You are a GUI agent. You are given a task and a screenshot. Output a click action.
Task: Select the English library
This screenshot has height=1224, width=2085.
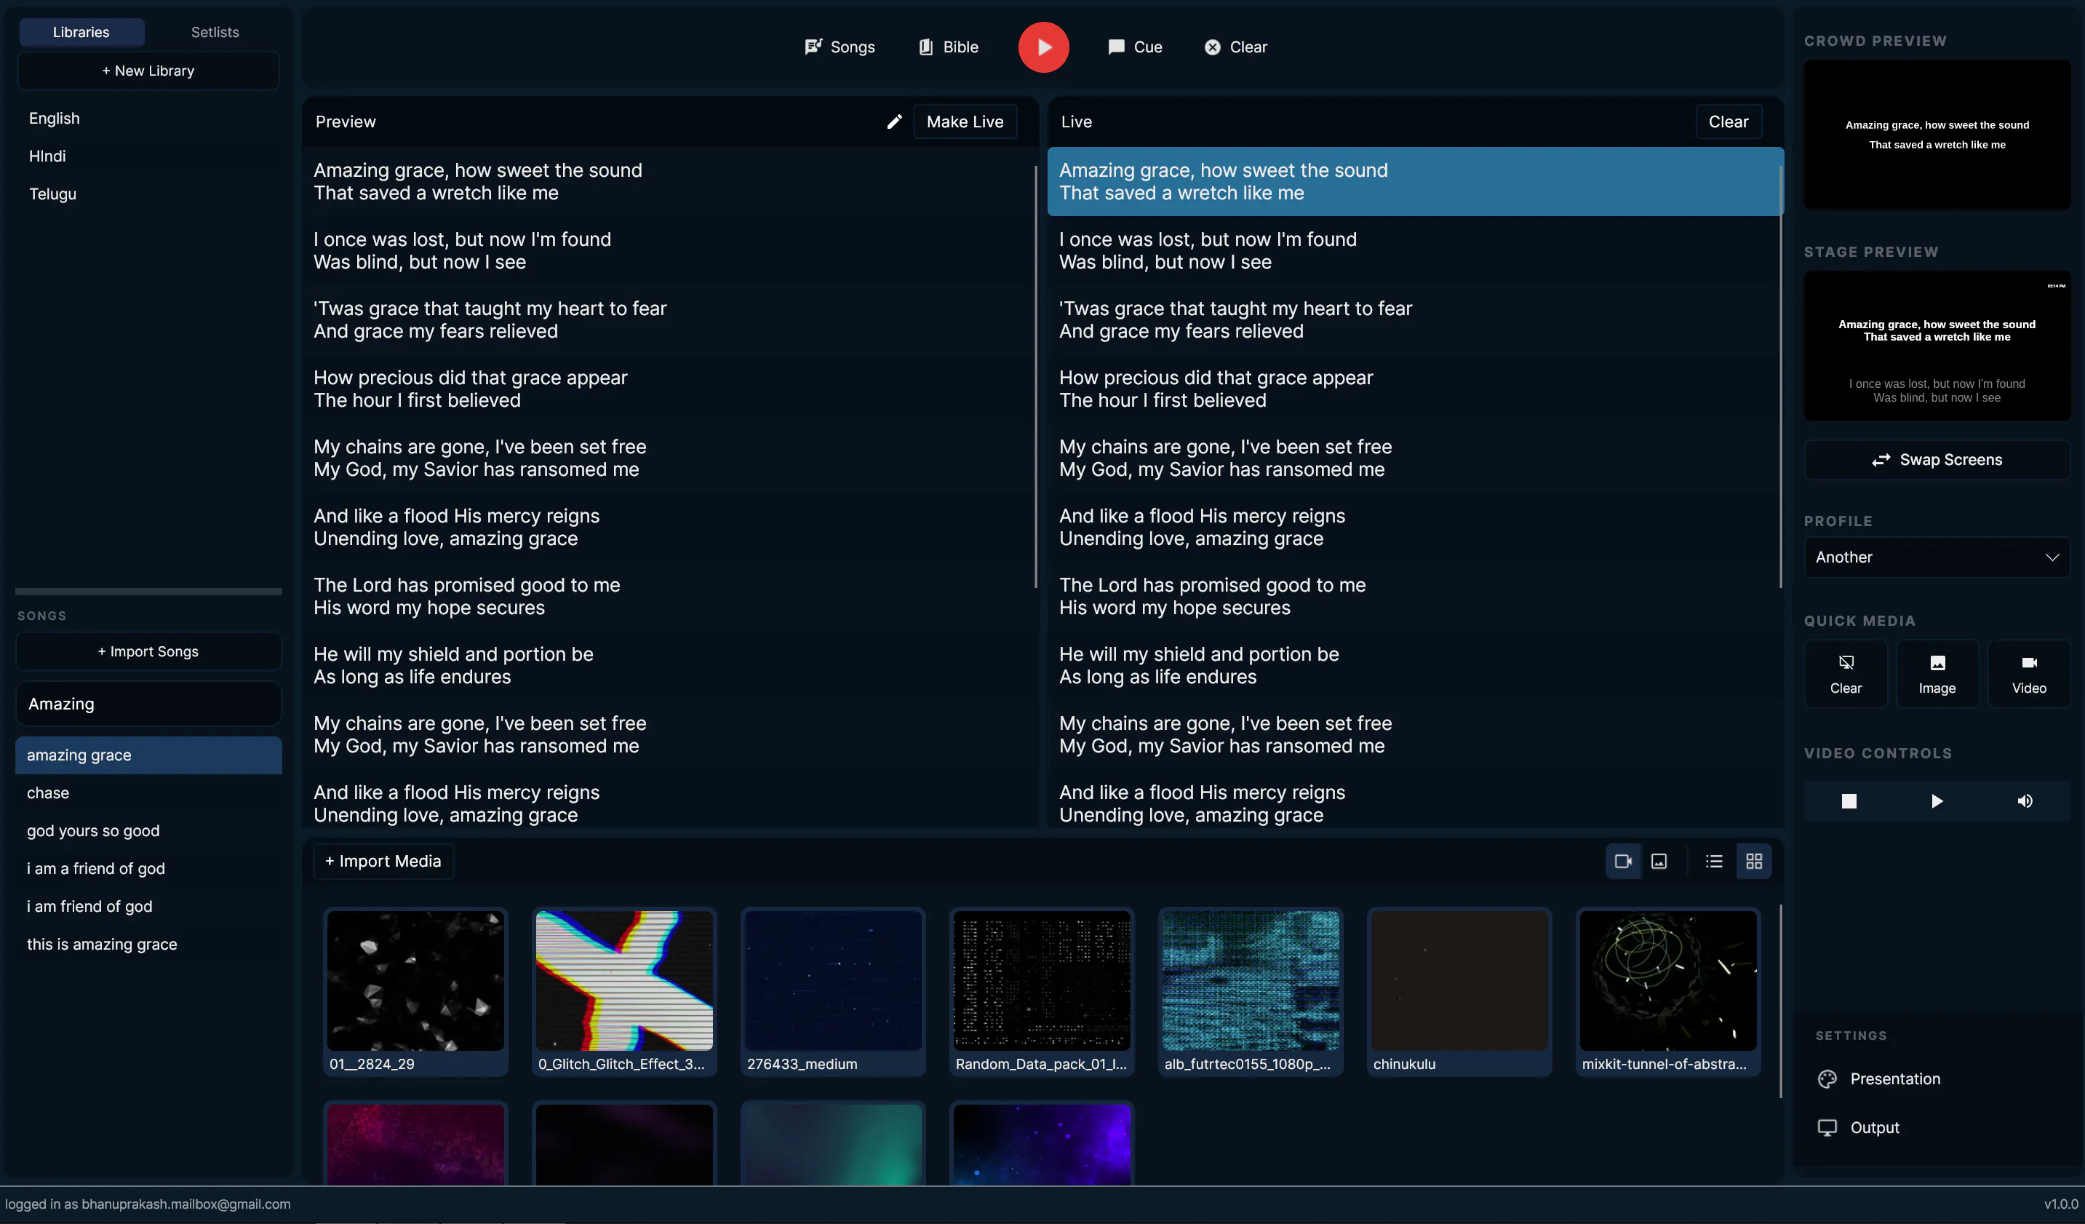148,119
